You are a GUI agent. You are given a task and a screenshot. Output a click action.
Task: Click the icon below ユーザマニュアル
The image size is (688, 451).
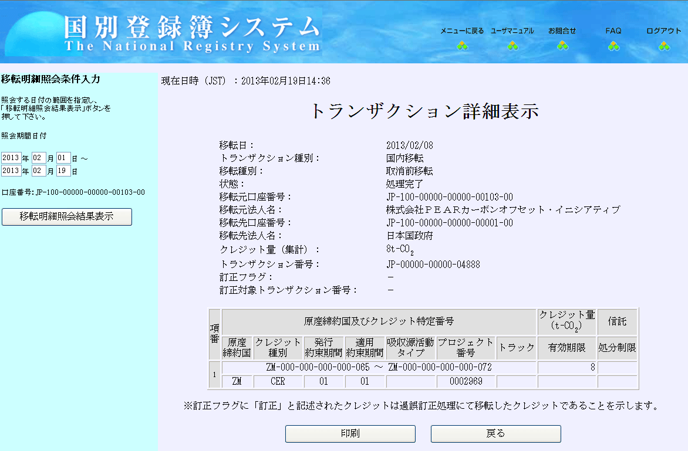pos(512,46)
